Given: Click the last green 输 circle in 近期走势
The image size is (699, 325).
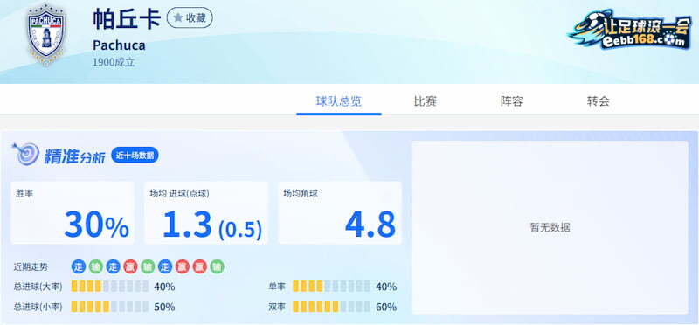Looking at the screenshot, I should (x=217, y=266).
